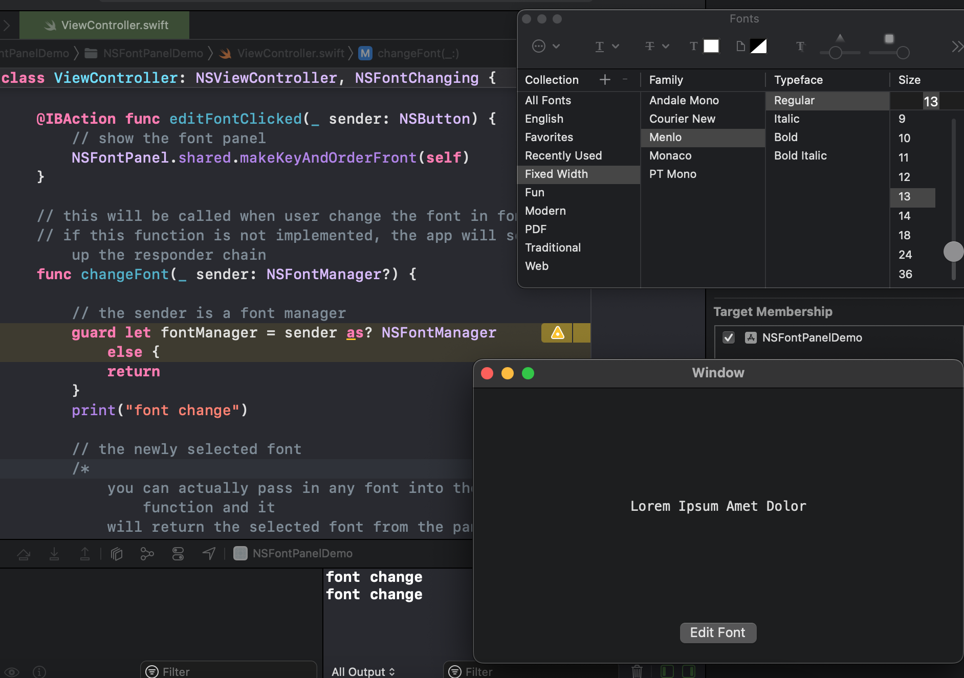Click the eye quick look icon
964x678 pixels.
coord(12,672)
